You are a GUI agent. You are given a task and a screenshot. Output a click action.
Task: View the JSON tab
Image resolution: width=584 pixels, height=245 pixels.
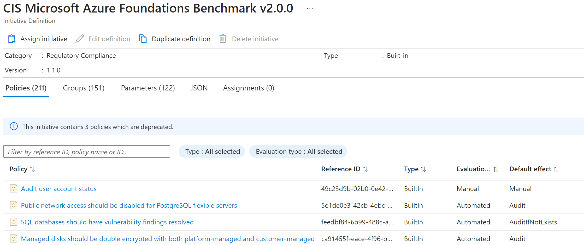tap(199, 88)
